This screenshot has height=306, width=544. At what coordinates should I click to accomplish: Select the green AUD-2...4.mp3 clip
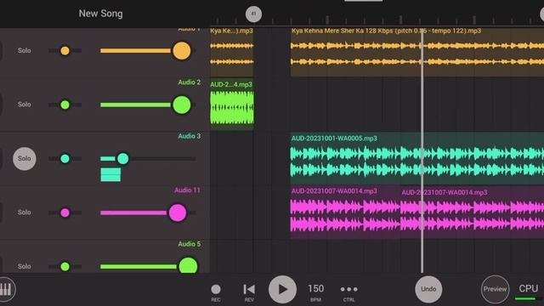232,105
